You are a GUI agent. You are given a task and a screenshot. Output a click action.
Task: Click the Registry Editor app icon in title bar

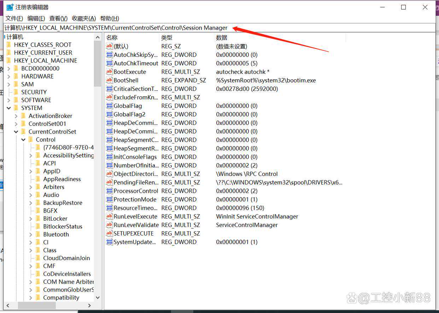tap(10, 7)
